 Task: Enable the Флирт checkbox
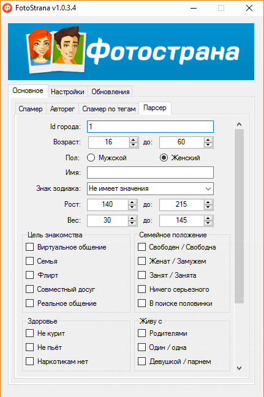[x=29, y=275]
